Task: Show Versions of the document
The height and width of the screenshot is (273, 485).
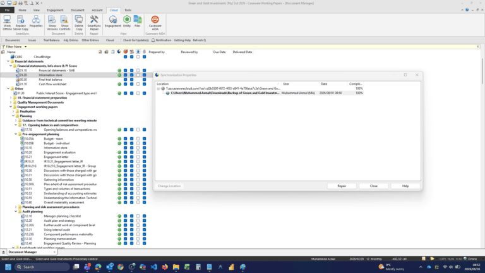Action: [x=52, y=23]
